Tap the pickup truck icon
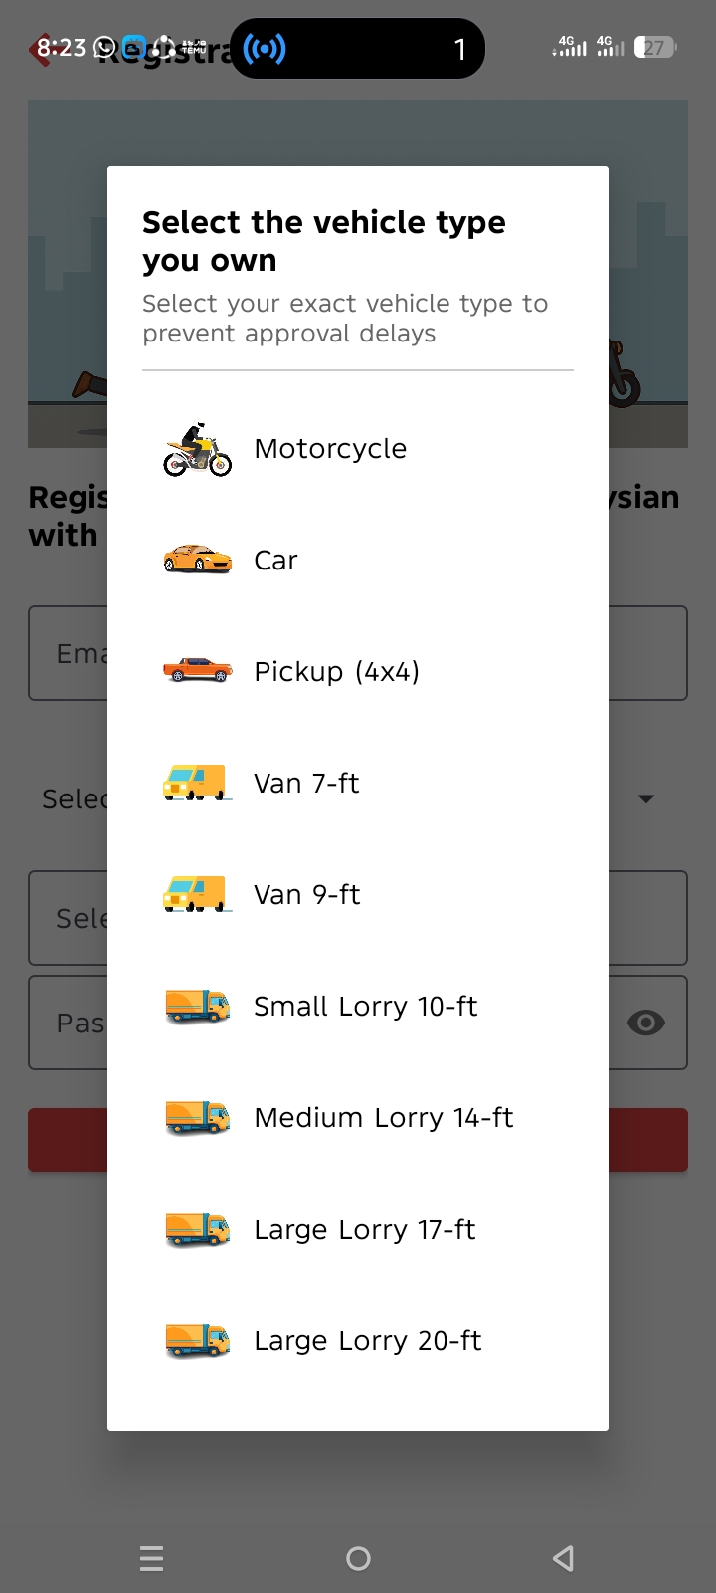The height and width of the screenshot is (1593, 716). (197, 671)
